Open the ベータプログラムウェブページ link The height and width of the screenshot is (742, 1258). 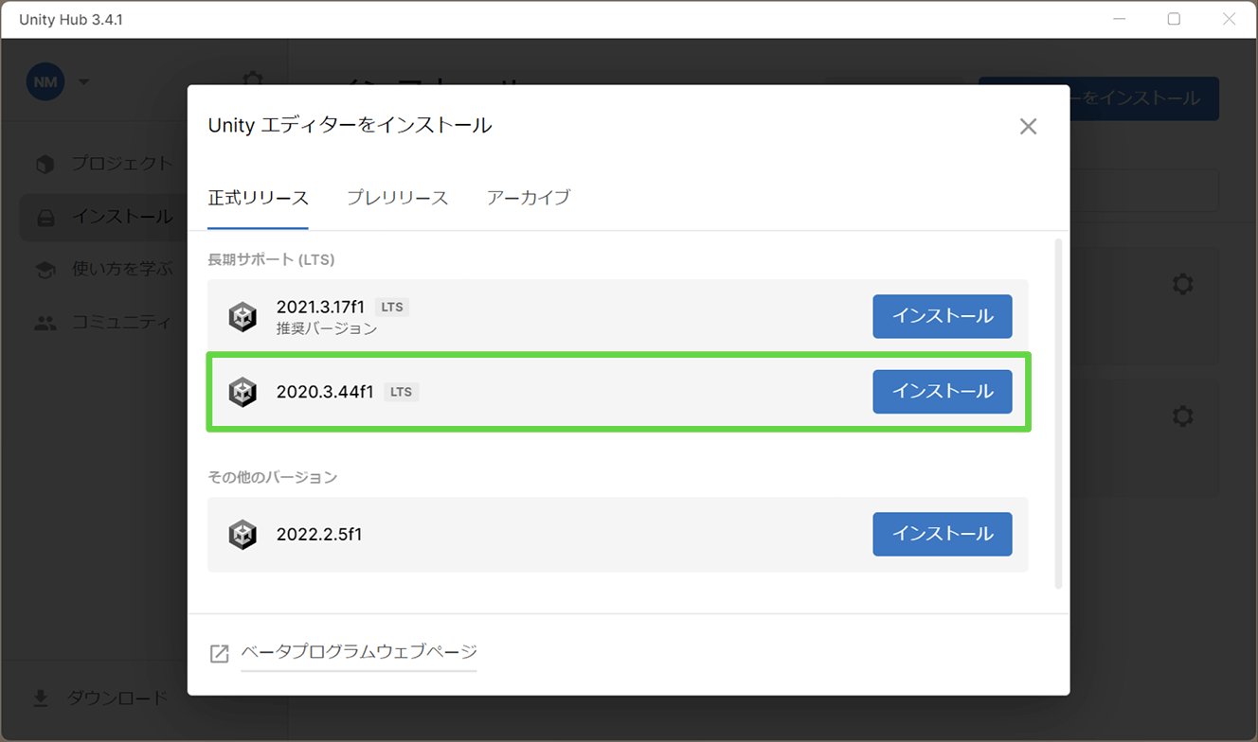(x=359, y=652)
